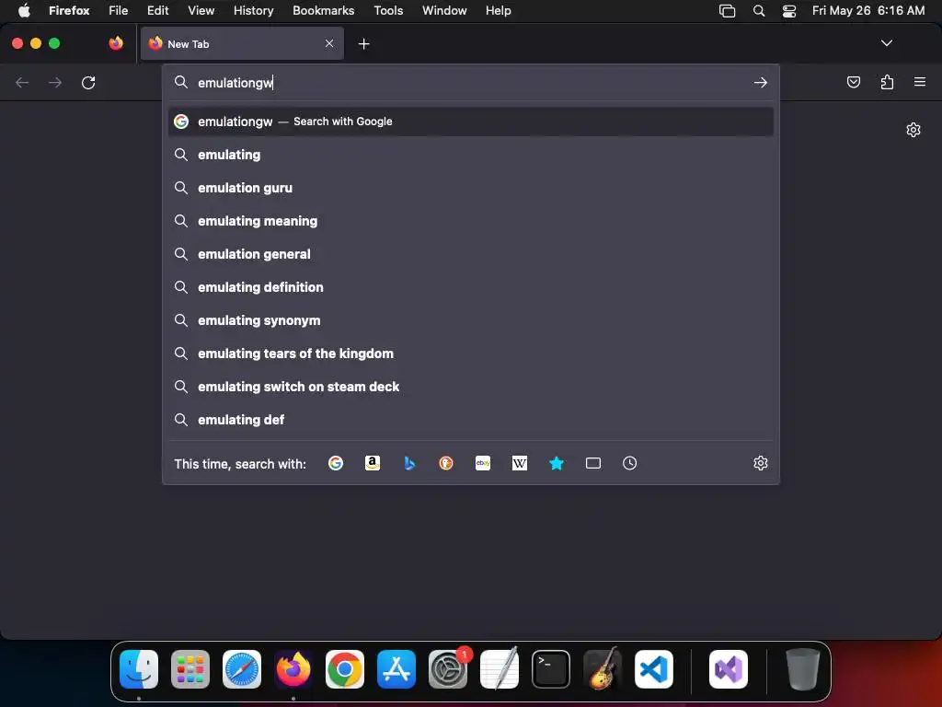Search this time with Bing
Screen dimensions: 942x707
click(x=409, y=463)
